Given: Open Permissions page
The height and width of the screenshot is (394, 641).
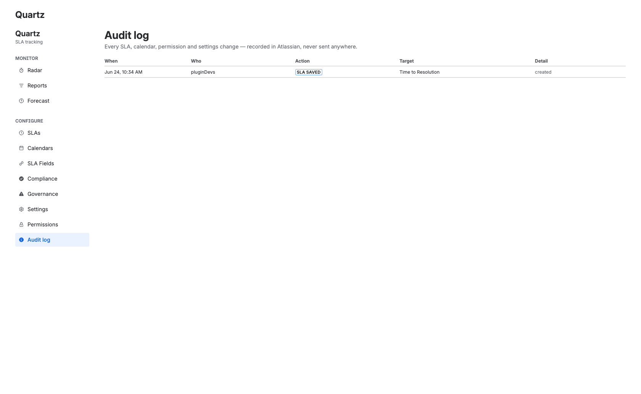Looking at the screenshot, I should [52, 224].
